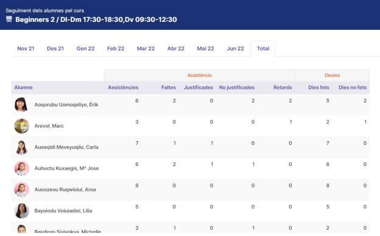The height and width of the screenshot is (236, 380).
Task: Click the Assistència group header
Action: (200, 75)
